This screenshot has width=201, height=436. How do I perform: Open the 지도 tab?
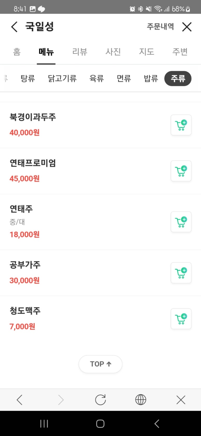[x=147, y=52]
